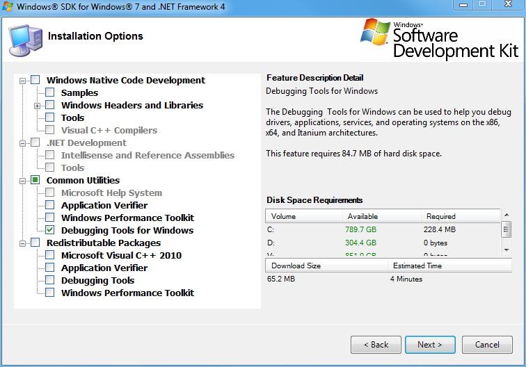Check the Debugging Tools redistributable checkbox
The width and height of the screenshot is (526, 367).
tap(49, 280)
